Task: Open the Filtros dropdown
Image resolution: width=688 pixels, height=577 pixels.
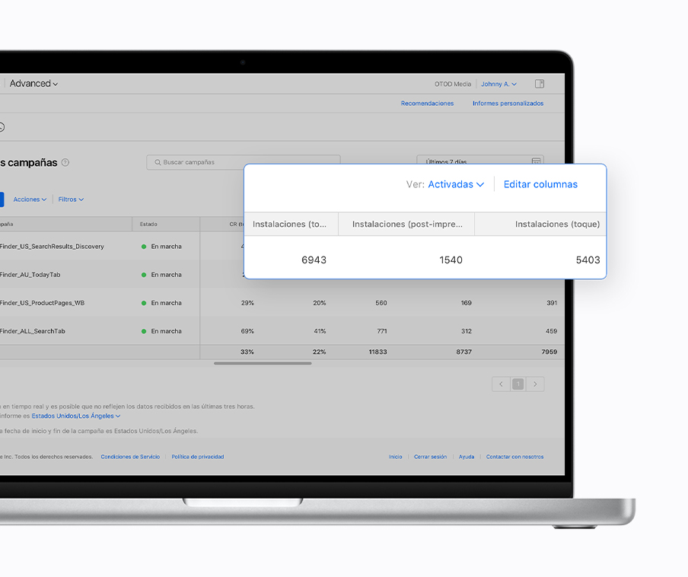Action: pyautogui.click(x=71, y=199)
